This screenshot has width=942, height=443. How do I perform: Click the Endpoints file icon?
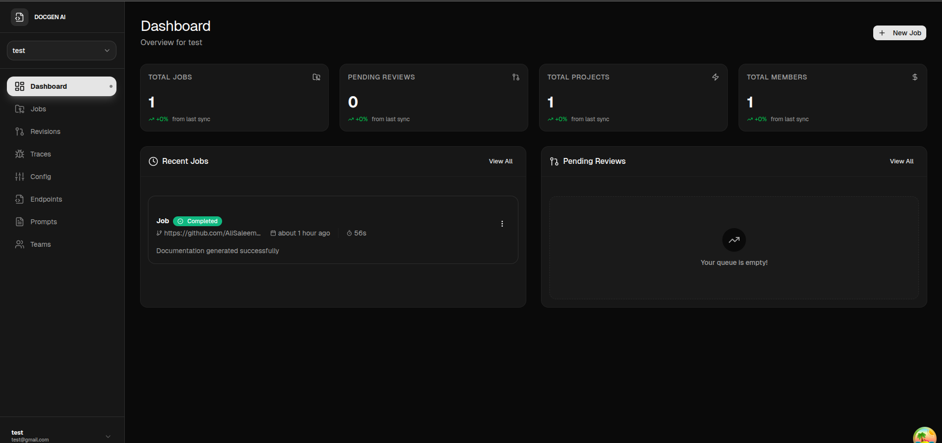(x=20, y=199)
